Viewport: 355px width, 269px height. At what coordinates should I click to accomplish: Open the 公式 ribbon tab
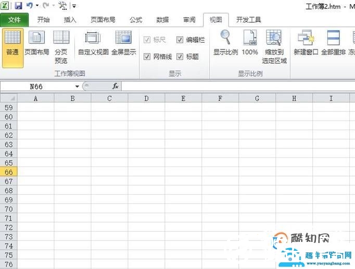point(136,20)
